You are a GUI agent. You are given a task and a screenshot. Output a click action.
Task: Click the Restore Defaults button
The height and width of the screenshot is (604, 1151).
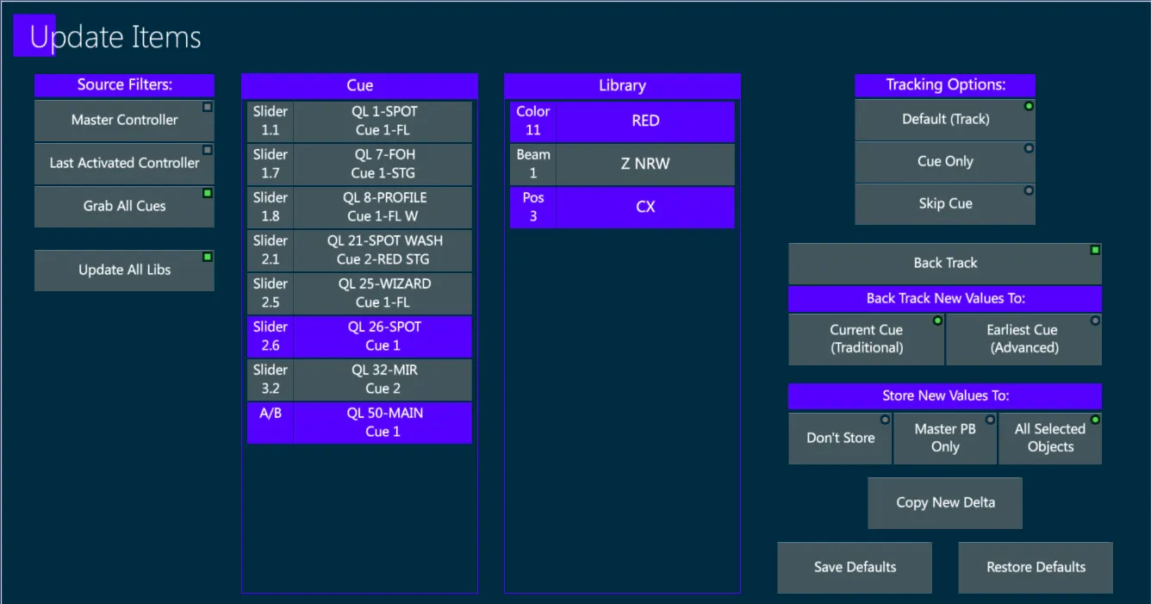coord(1036,567)
